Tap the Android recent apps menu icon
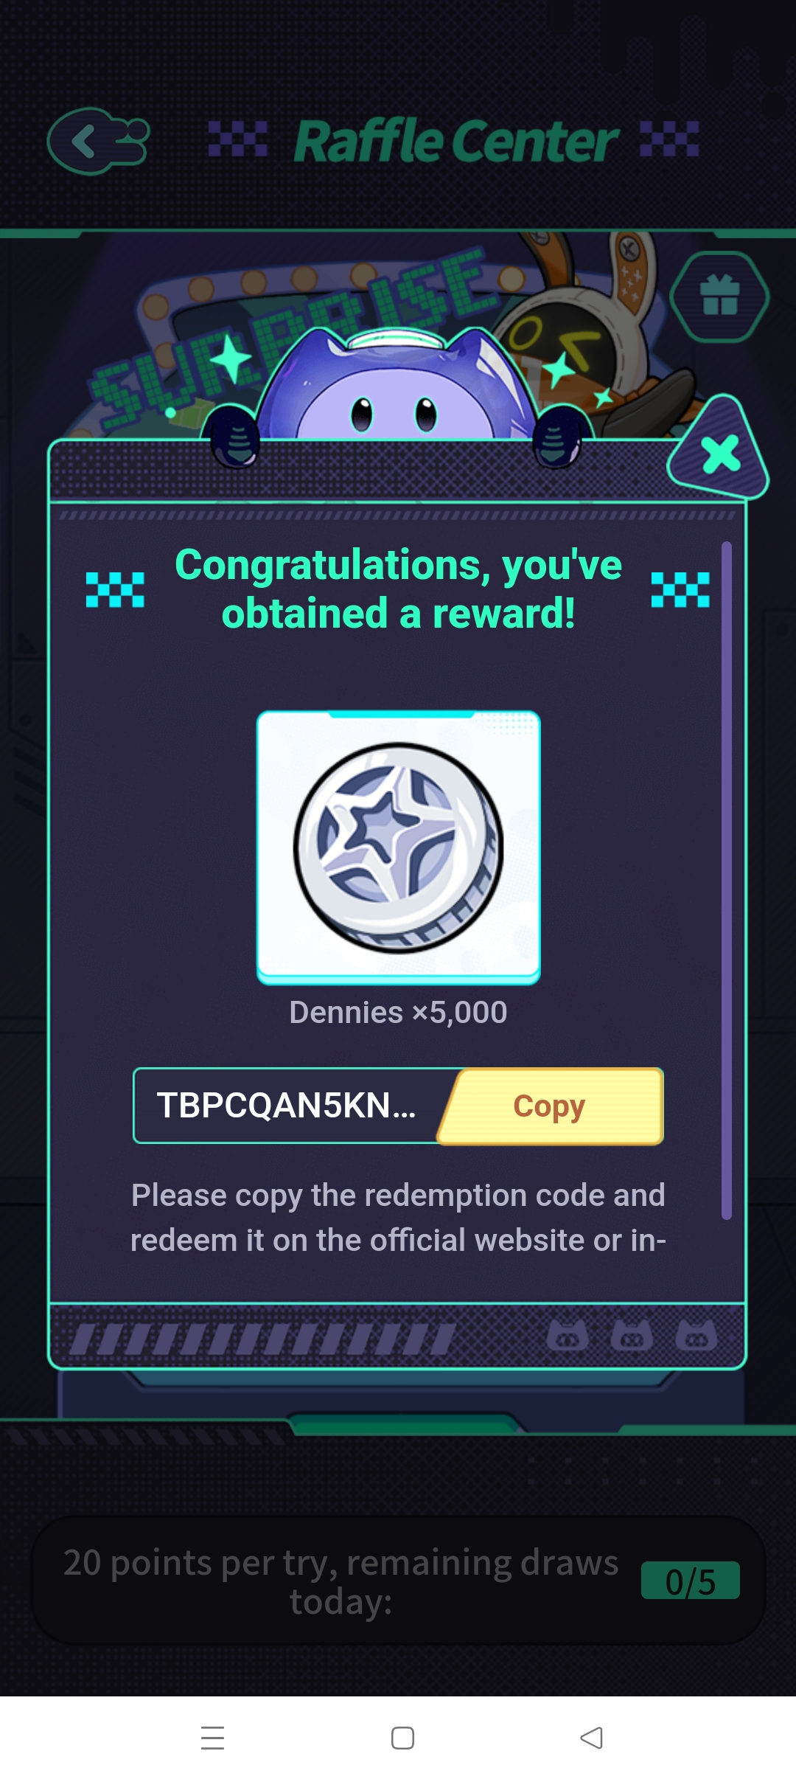This screenshot has width=796, height=1779. tap(213, 1738)
